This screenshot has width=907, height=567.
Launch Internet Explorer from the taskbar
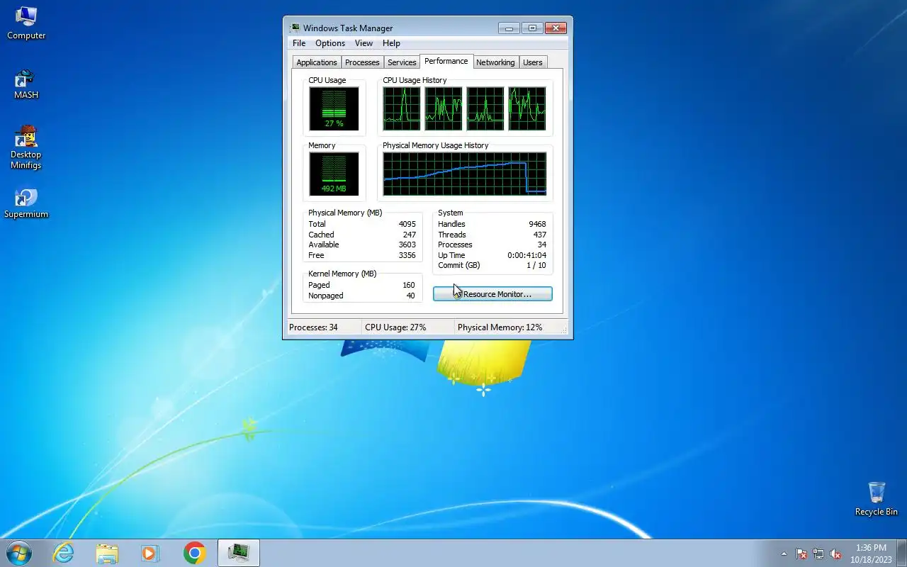coord(64,553)
